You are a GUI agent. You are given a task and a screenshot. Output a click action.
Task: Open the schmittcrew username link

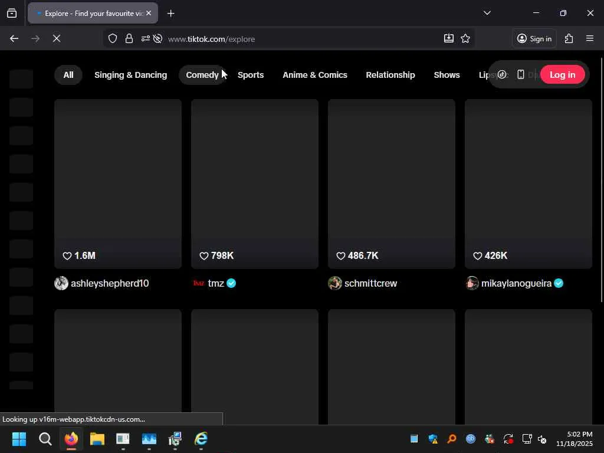click(x=370, y=284)
